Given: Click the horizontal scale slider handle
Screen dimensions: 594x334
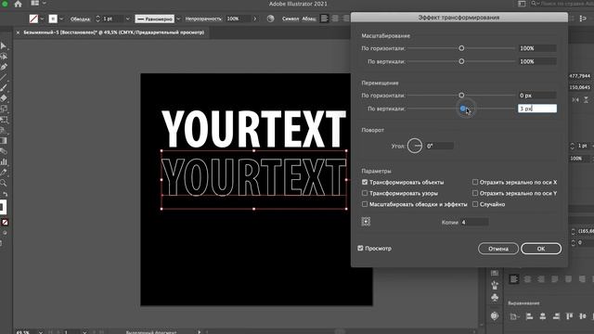Looking at the screenshot, I should click(461, 48).
